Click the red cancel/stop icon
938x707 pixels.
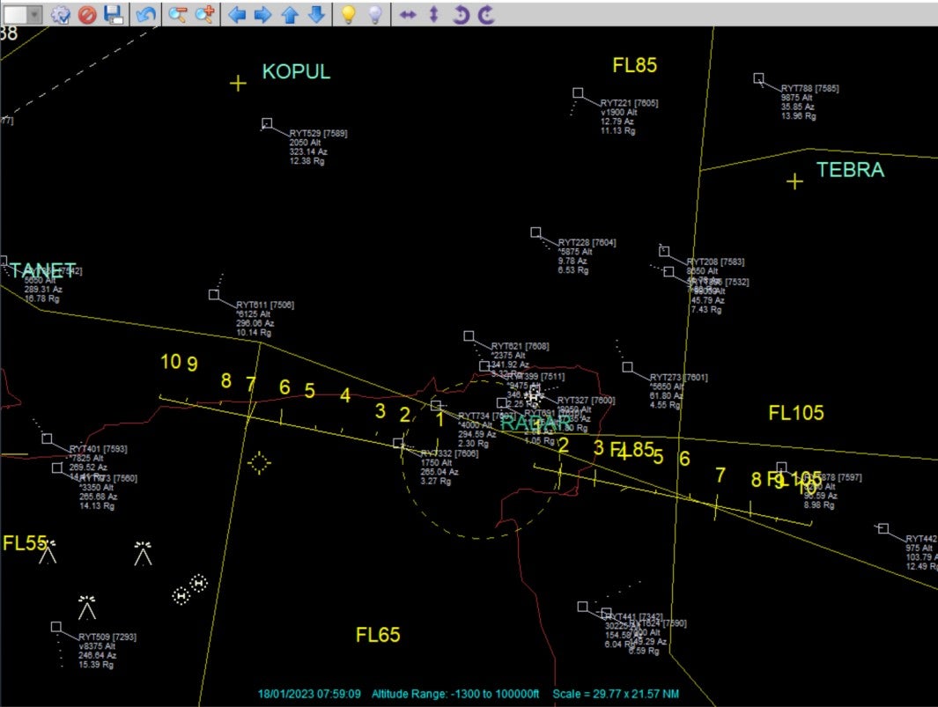pyautogui.click(x=86, y=14)
